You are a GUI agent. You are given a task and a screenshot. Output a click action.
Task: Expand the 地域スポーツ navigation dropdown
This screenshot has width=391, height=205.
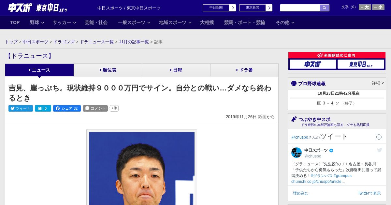(x=175, y=22)
